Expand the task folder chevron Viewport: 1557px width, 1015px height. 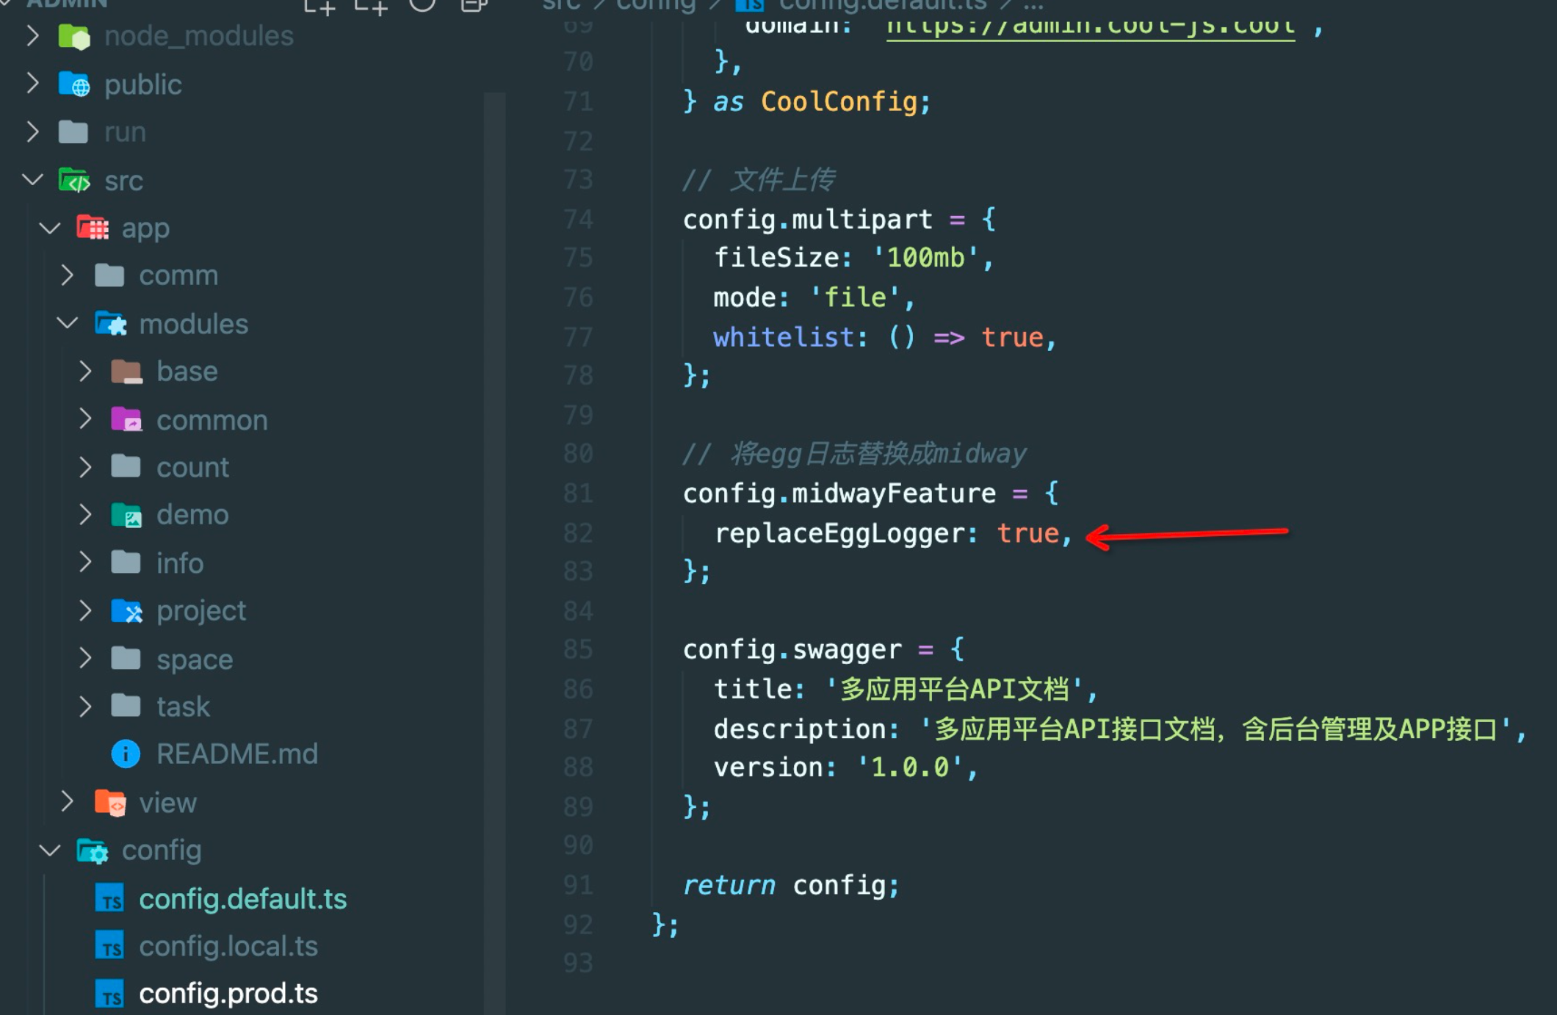pos(85,707)
